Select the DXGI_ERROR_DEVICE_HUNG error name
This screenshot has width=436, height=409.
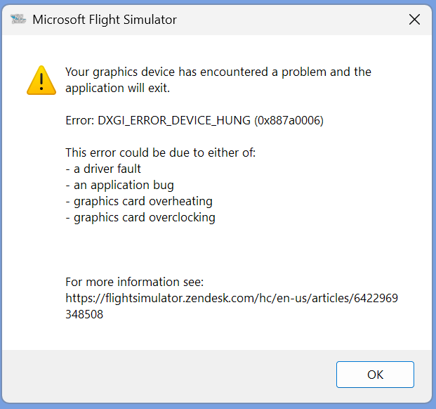(x=174, y=120)
